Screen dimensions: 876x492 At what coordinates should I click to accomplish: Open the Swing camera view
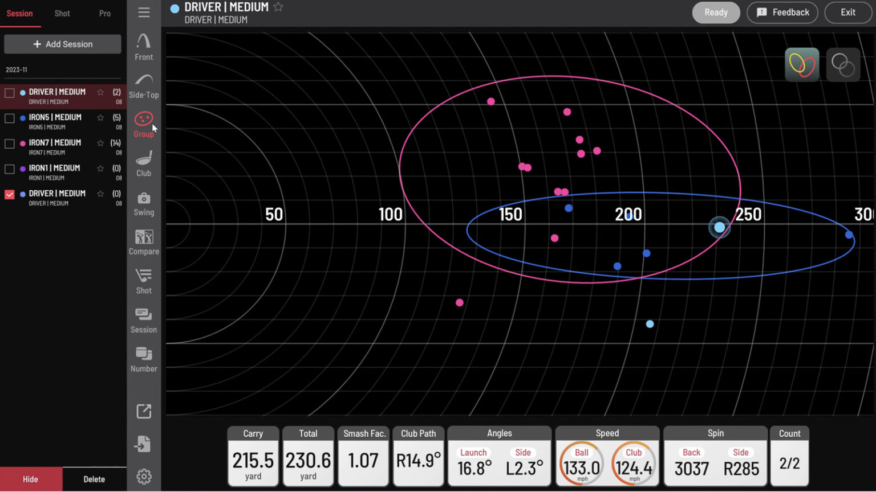coord(144,203)
